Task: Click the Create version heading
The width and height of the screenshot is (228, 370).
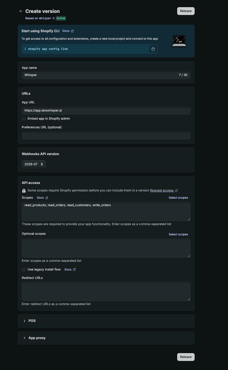Action: 42,11
